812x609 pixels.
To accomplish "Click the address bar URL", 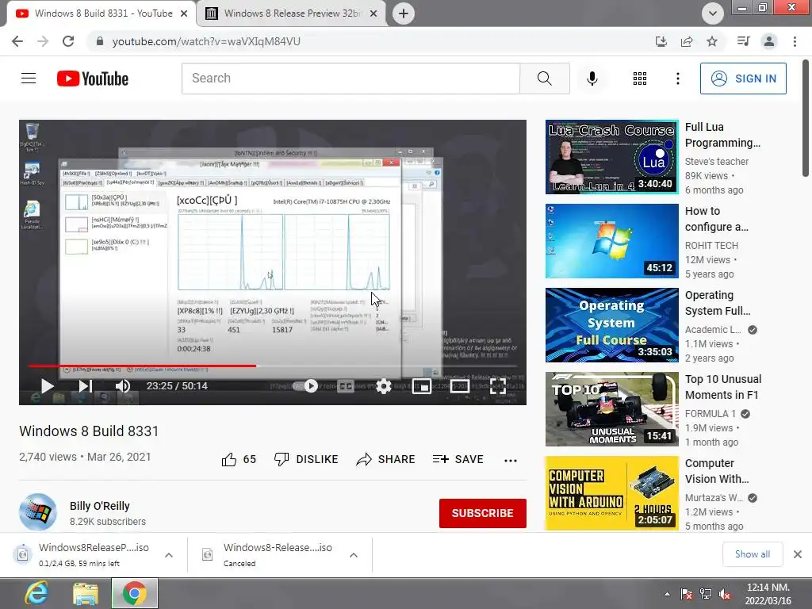I will click(x=206, y=41).
